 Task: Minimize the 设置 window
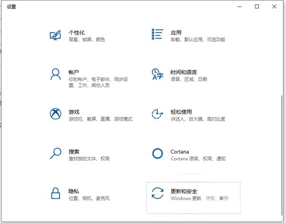[239, 7]
